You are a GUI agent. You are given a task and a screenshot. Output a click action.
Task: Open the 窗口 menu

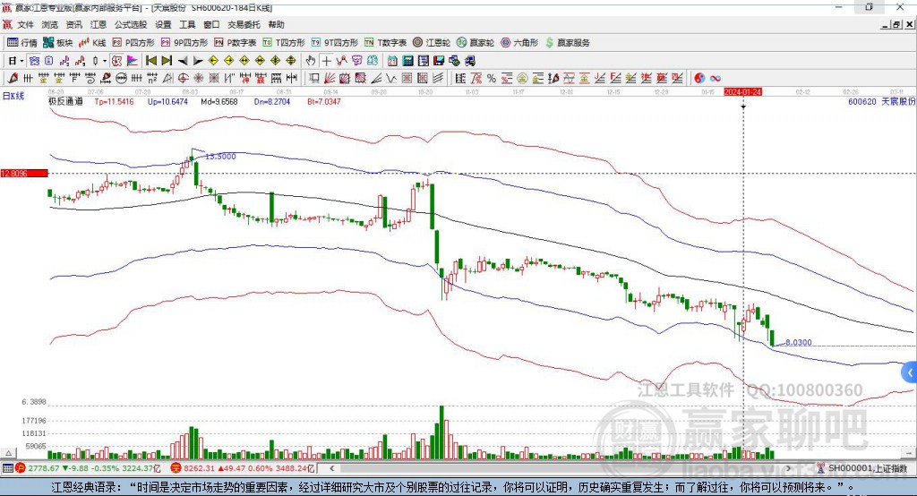coord(211,24)
